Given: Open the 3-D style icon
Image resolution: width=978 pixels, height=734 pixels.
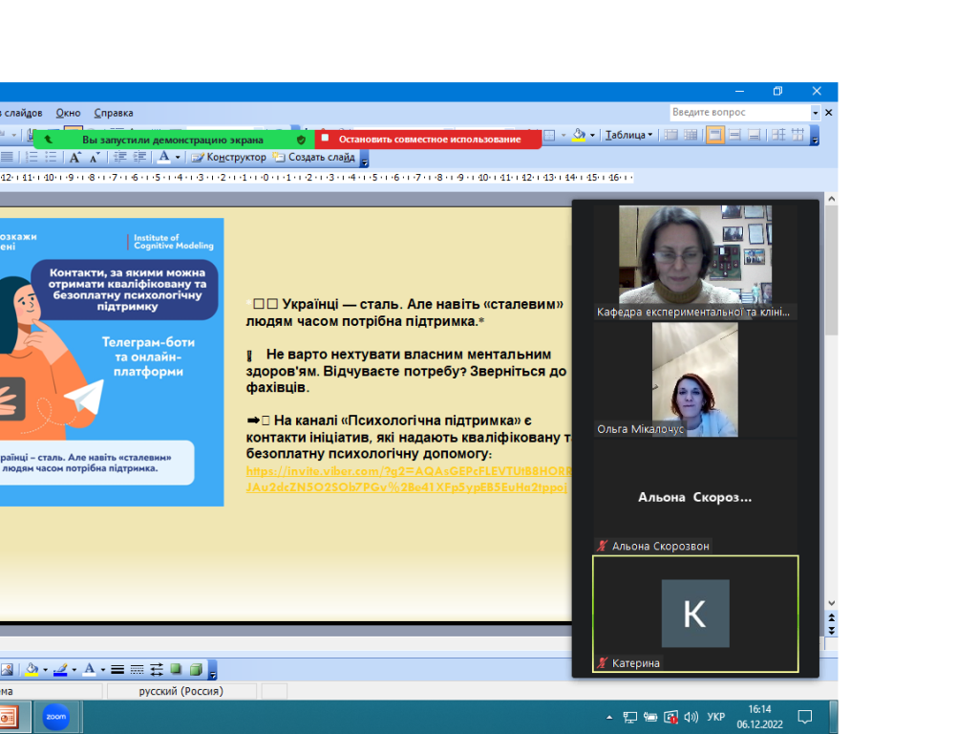Looking at the screenshot, I should click(x=196, y=670).
